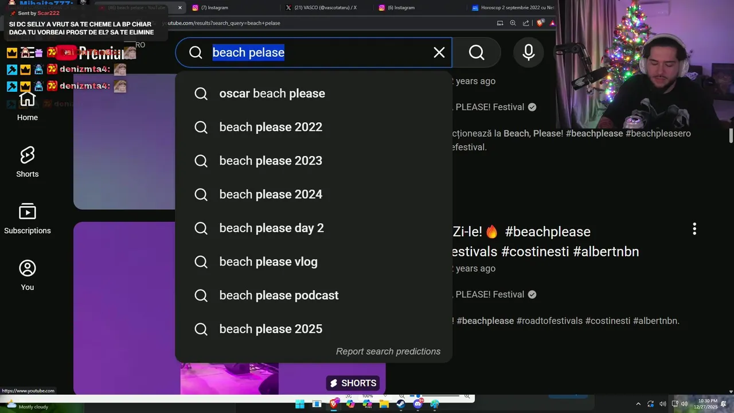Open File Explorer from the taskbar
Screen dimensions: 734x413
coord(384,404)
